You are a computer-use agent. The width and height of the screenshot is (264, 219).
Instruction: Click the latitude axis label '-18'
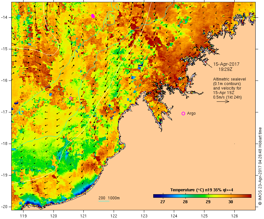pos(4,144)
